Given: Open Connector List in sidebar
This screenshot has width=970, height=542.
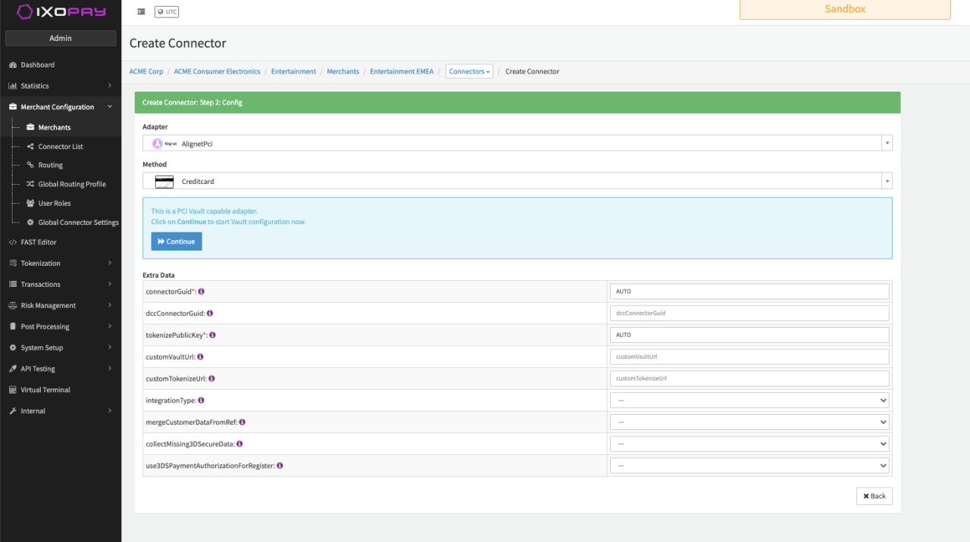Looking at the screenshot, I should (61, 147).
